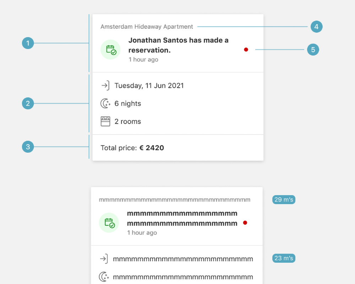
Task: Open the Jonathan Santos reservation notification title
Action: click(x=178, y=45)
